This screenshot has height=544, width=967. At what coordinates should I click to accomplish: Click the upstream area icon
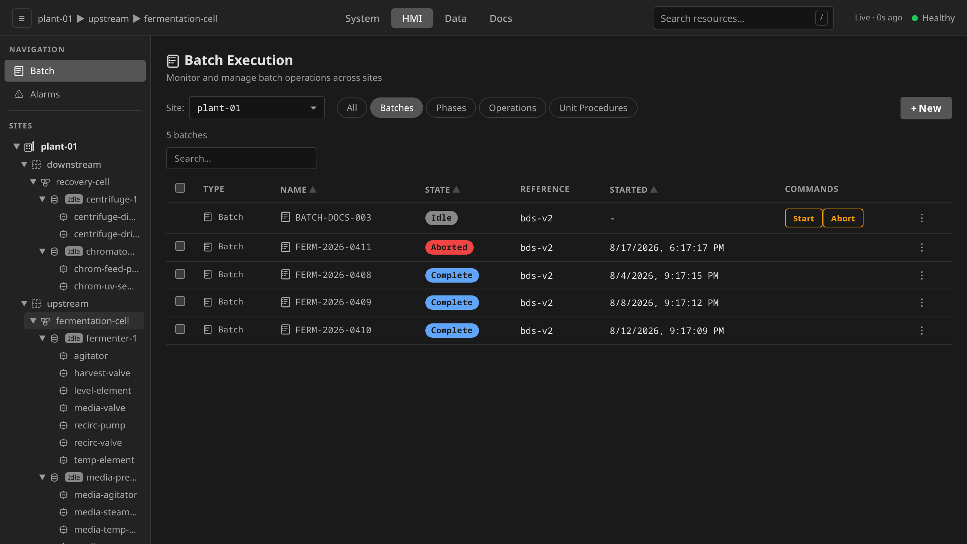click(x=36, y=304)
